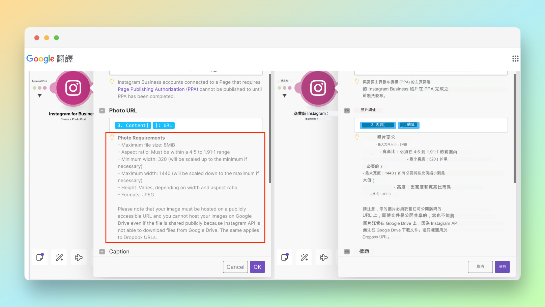Image resolution: width=545 pixels, height=307 pixels.
Task: Click the 'Create a Photo Post' label
Action: click(73, 119)
